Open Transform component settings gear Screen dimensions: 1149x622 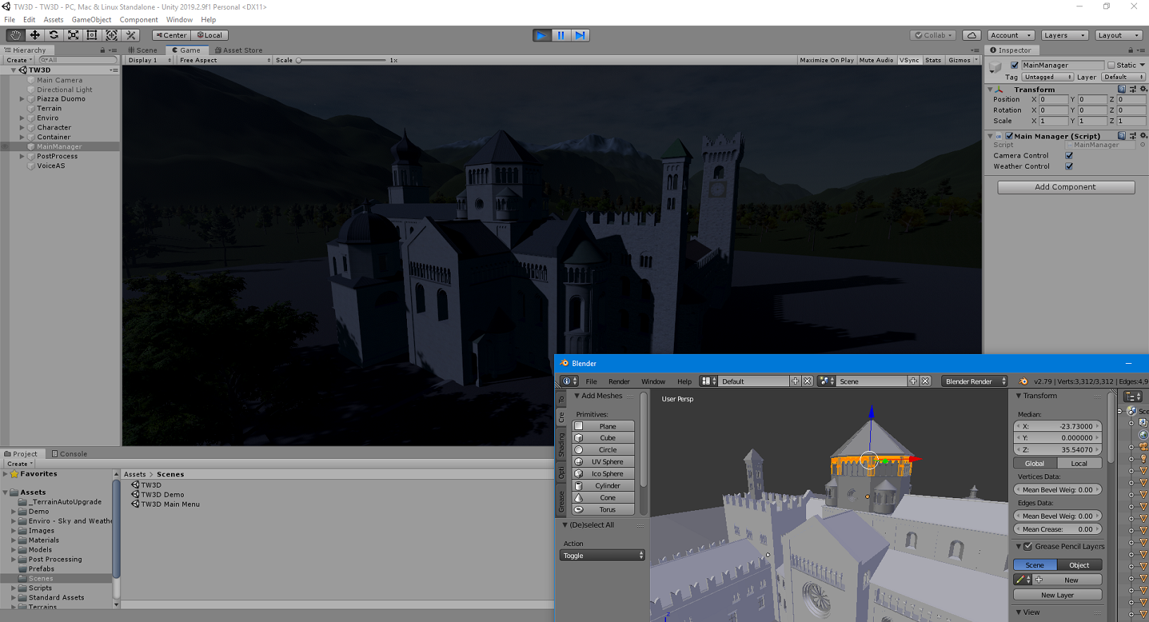1143,89
